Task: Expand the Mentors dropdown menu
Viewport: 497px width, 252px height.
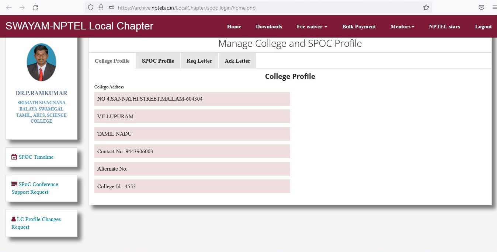Action: click(x=402, y=27)
